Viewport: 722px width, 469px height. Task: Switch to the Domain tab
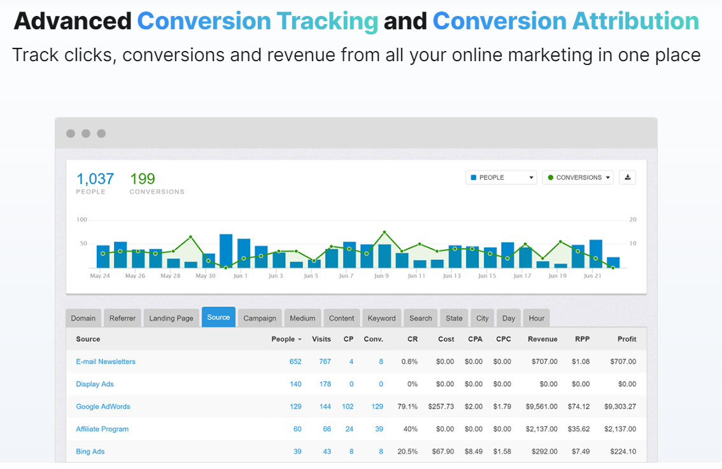pyautogui.click(x=83, y=318)
